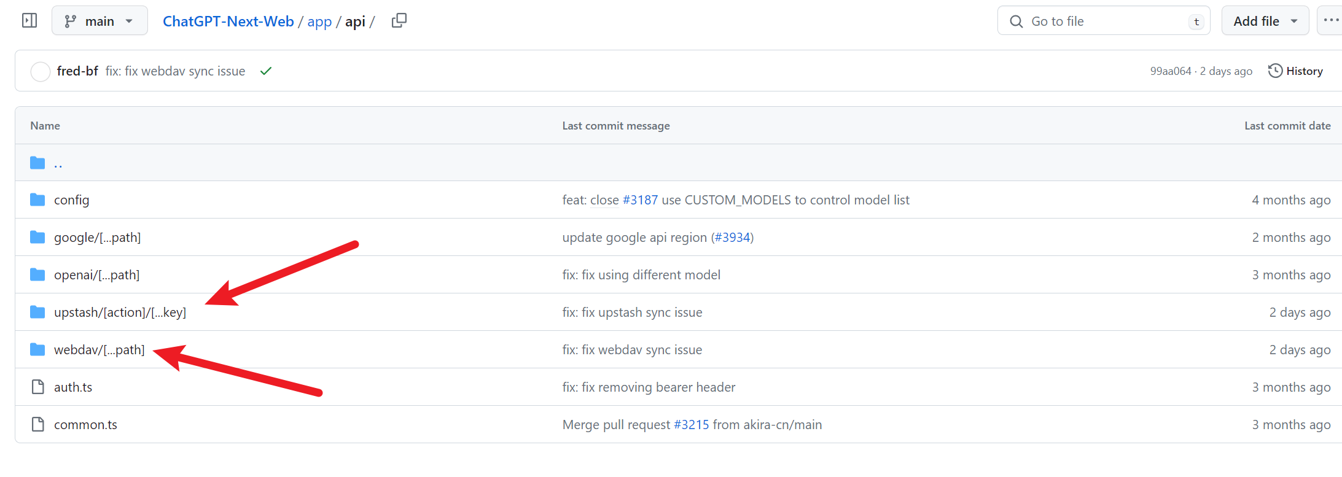Go to the app breadcrumb folder
Screen dimensions: 1342x477
coord(319,22)
